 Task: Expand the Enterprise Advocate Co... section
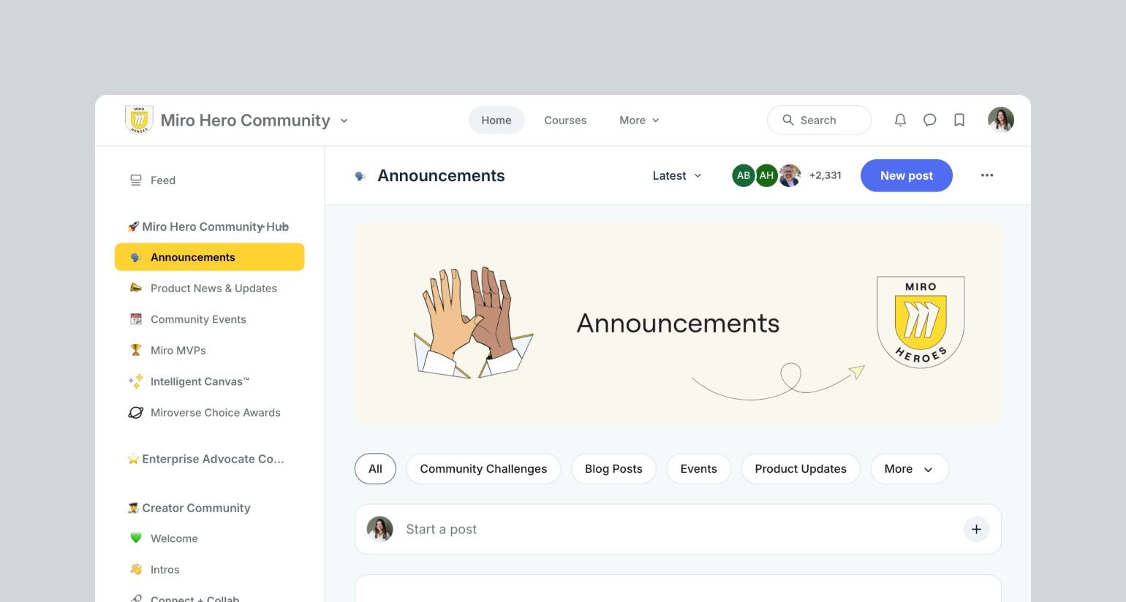point(205,459)
